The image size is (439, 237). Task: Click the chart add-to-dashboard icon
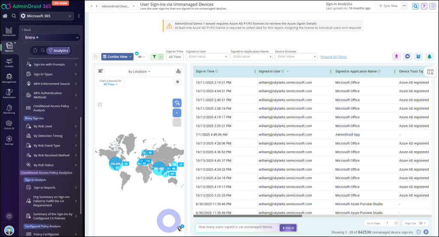tap(178, 71)
